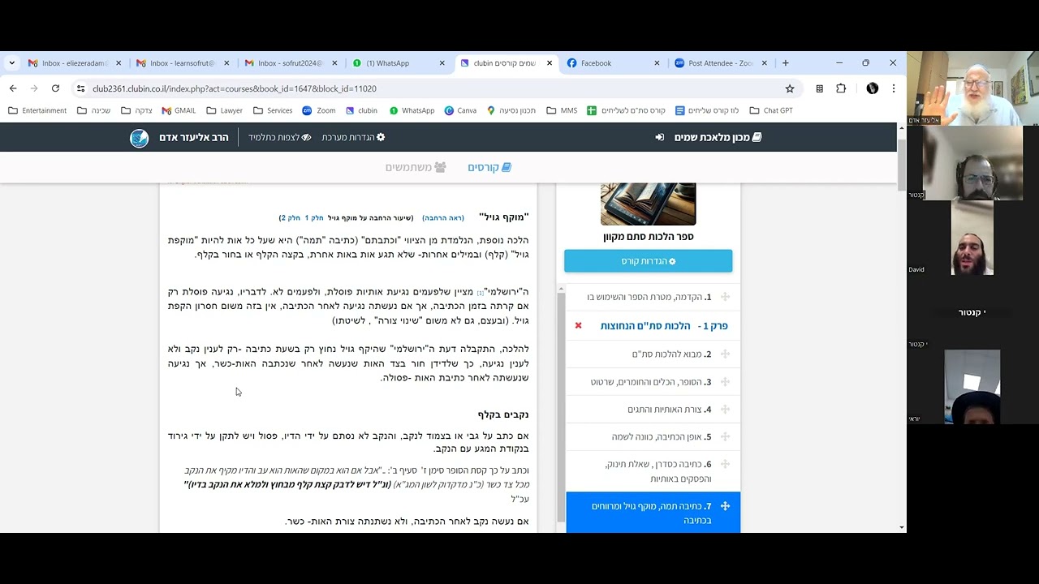1039x584 pixels.
Task: Open the clubin bookmark
Action: click(361, 110)
